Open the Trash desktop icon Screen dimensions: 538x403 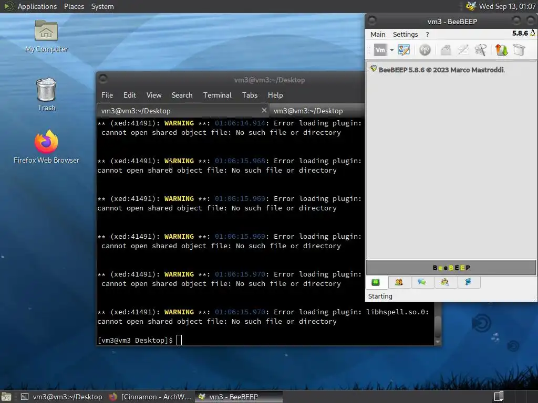click(46, 94)
